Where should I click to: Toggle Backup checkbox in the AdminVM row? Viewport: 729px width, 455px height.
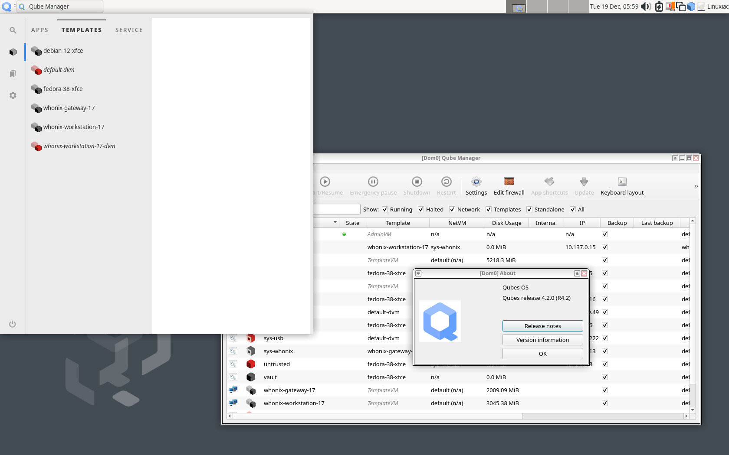[x=605, y=234]
